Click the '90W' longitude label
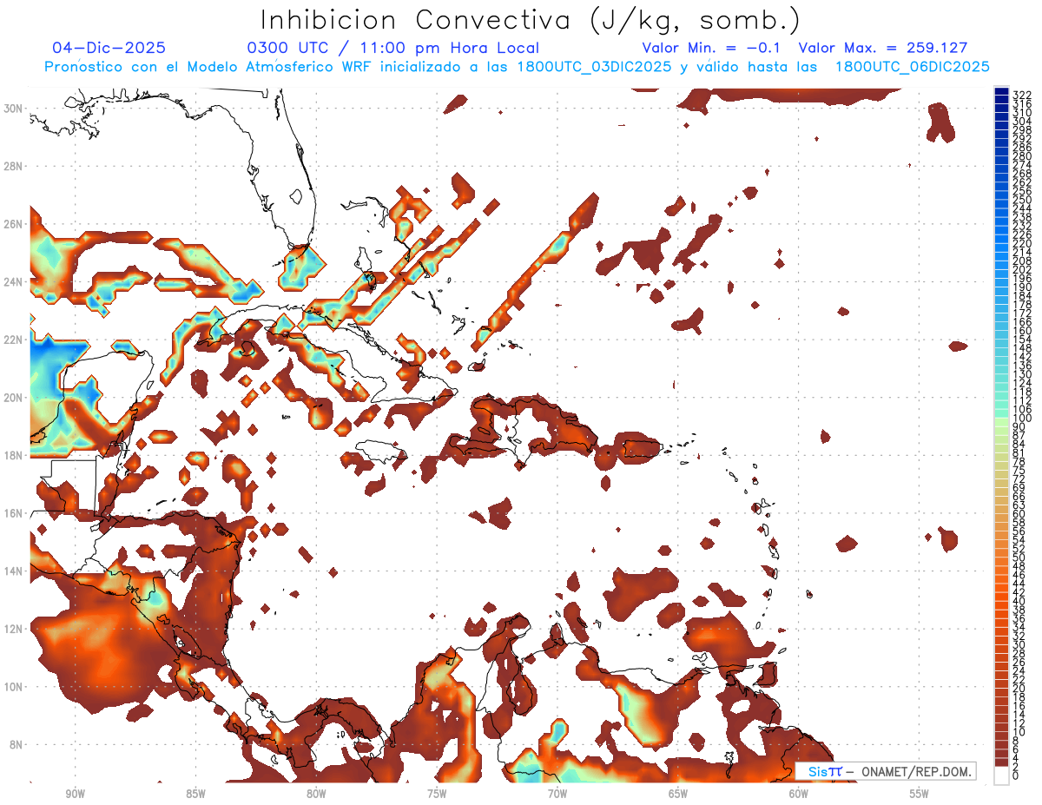1042x805 pixels. 75,794
